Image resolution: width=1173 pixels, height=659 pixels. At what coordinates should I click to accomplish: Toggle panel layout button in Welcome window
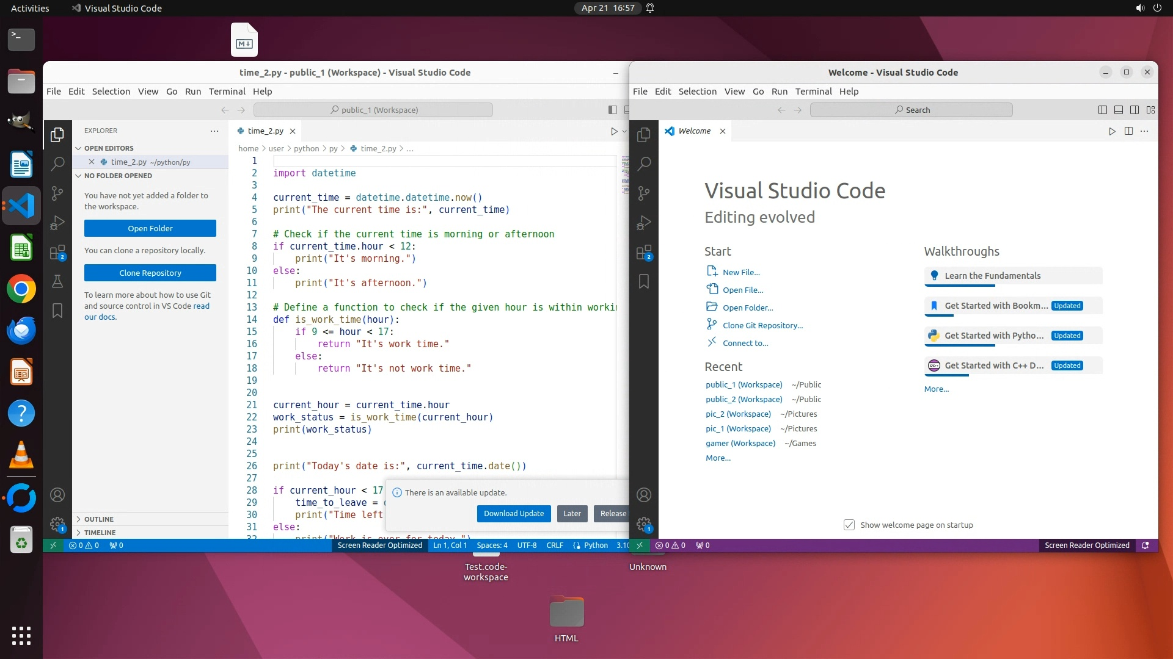point(1119,110)
